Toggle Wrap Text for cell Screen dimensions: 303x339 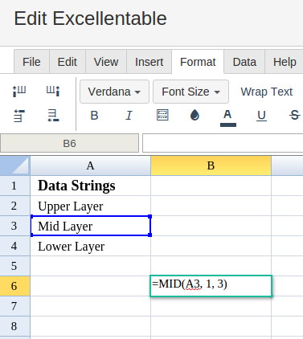266,92
